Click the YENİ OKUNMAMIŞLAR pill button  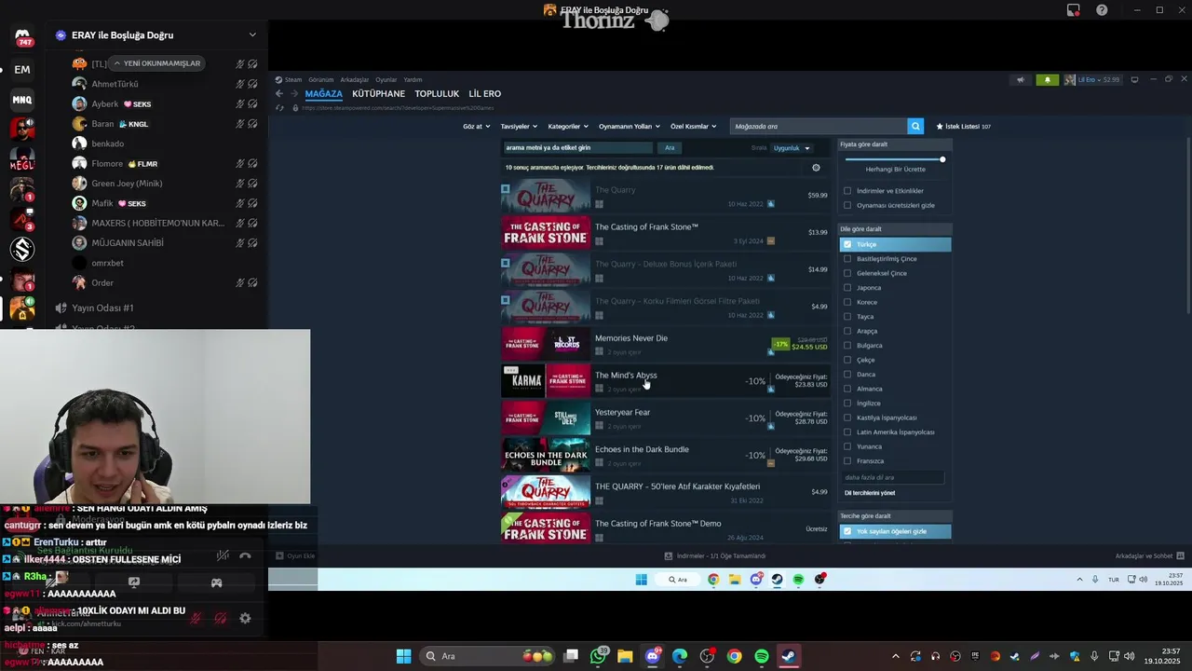157,63
